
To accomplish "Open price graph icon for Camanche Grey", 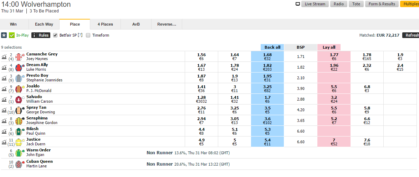I will [x=4, y=57].
